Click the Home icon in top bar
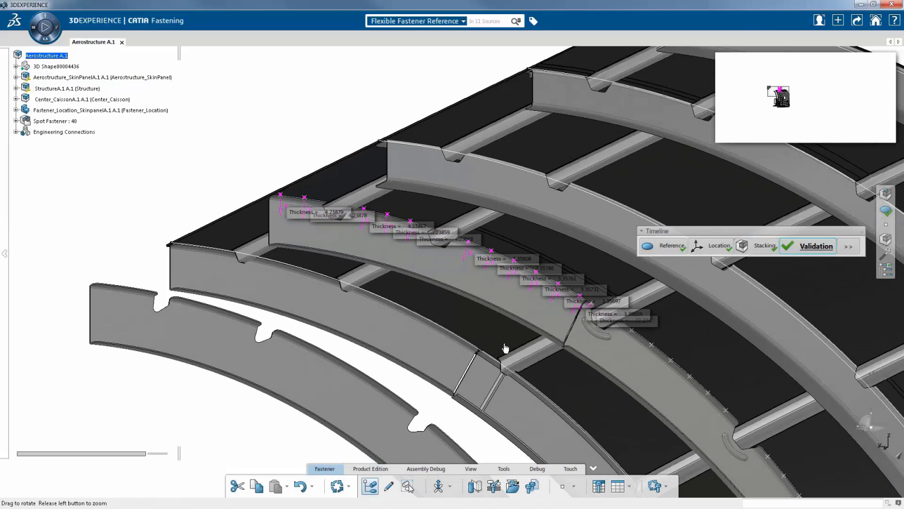 point(875,21)
